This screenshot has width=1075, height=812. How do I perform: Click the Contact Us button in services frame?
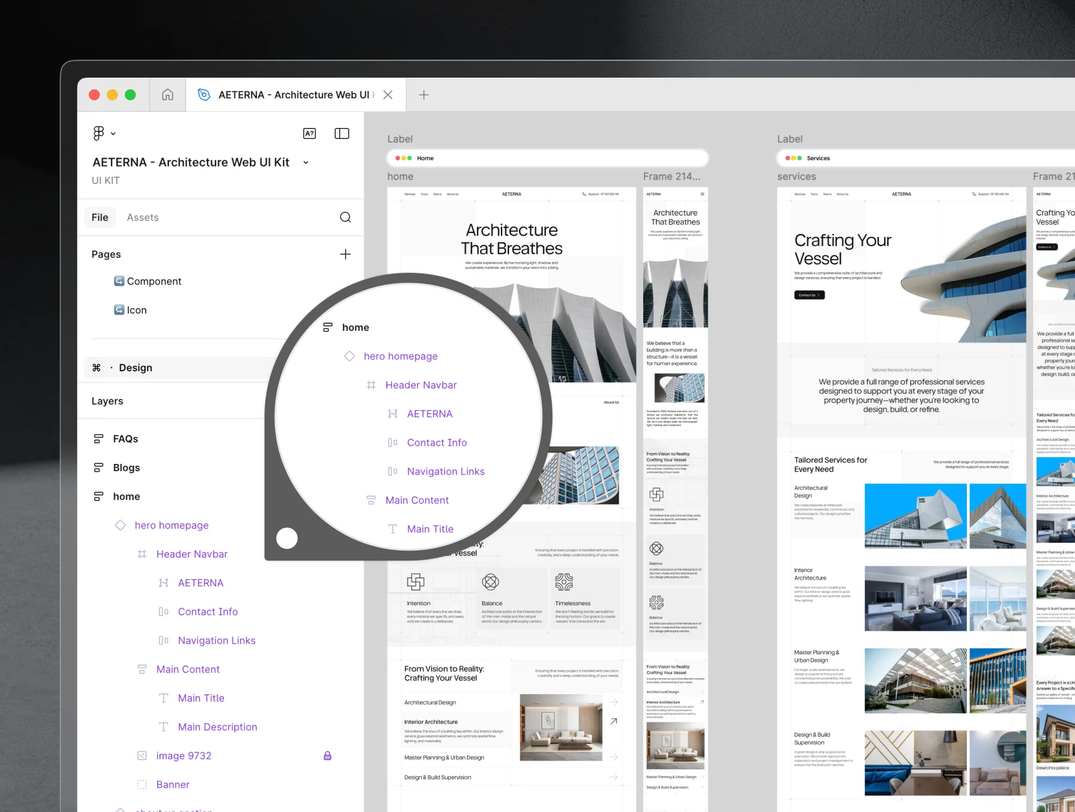tap(809, 295)
